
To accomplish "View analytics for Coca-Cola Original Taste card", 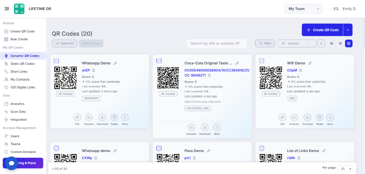I will [x=191, y=127].
